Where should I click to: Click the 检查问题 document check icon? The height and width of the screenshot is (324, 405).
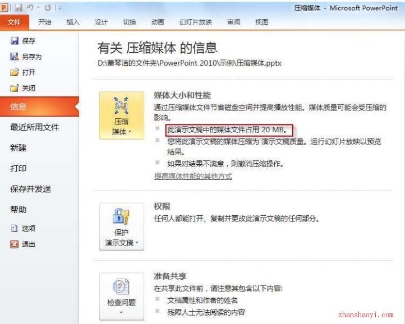[x=121, y=286]
